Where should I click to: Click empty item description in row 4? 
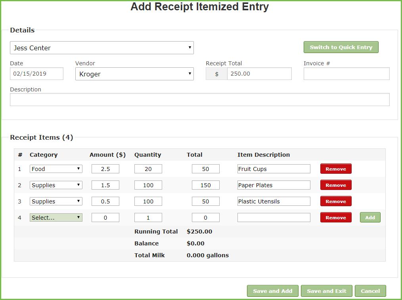(x=274, y=218)
